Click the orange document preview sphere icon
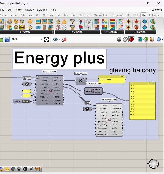The image size is (164, 174). pyautogui.click(x=152, y=39)
